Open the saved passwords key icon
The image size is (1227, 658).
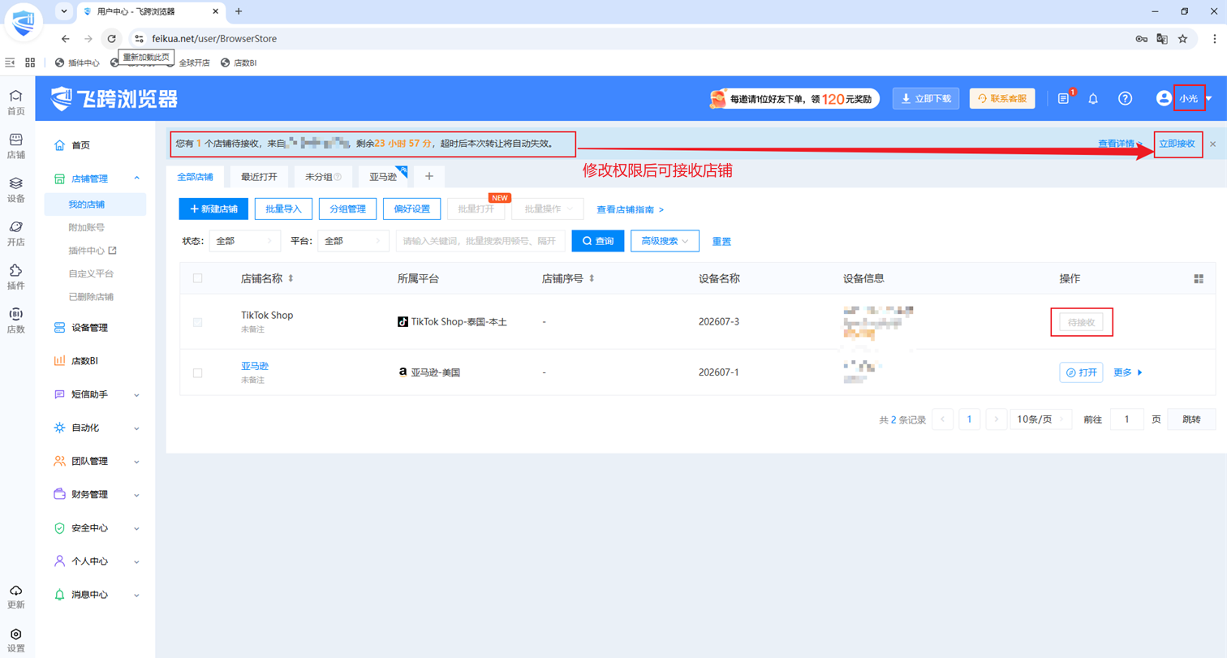(1141, 38)
